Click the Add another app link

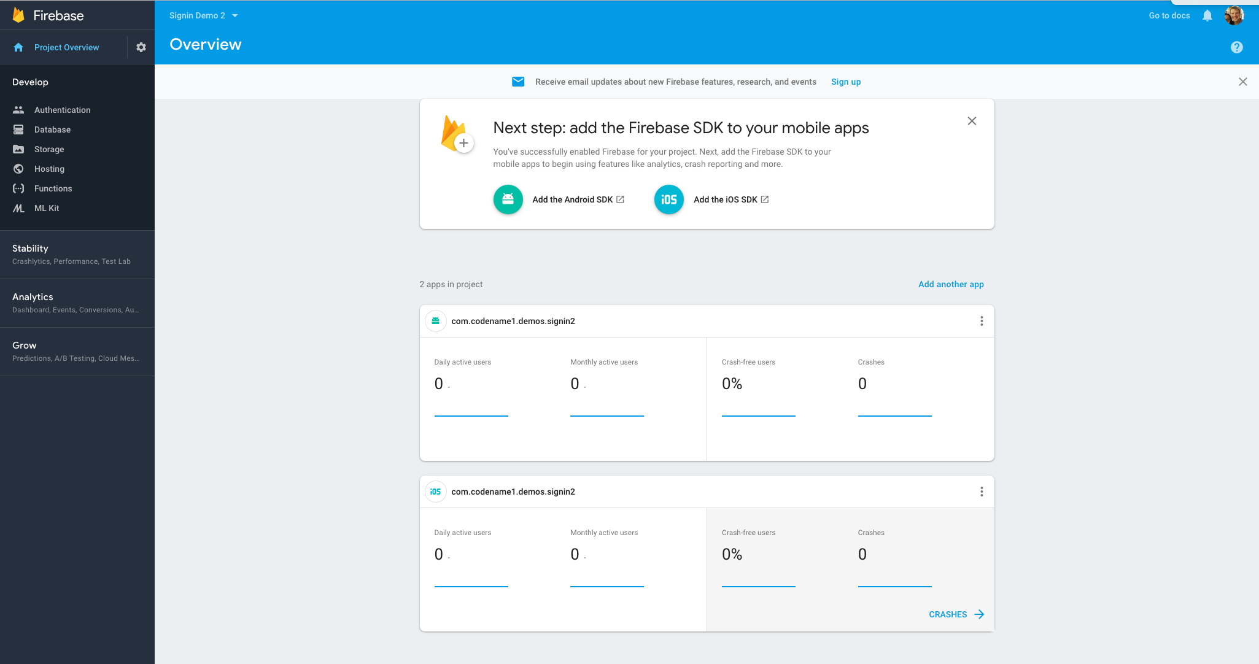click(951, 284)
